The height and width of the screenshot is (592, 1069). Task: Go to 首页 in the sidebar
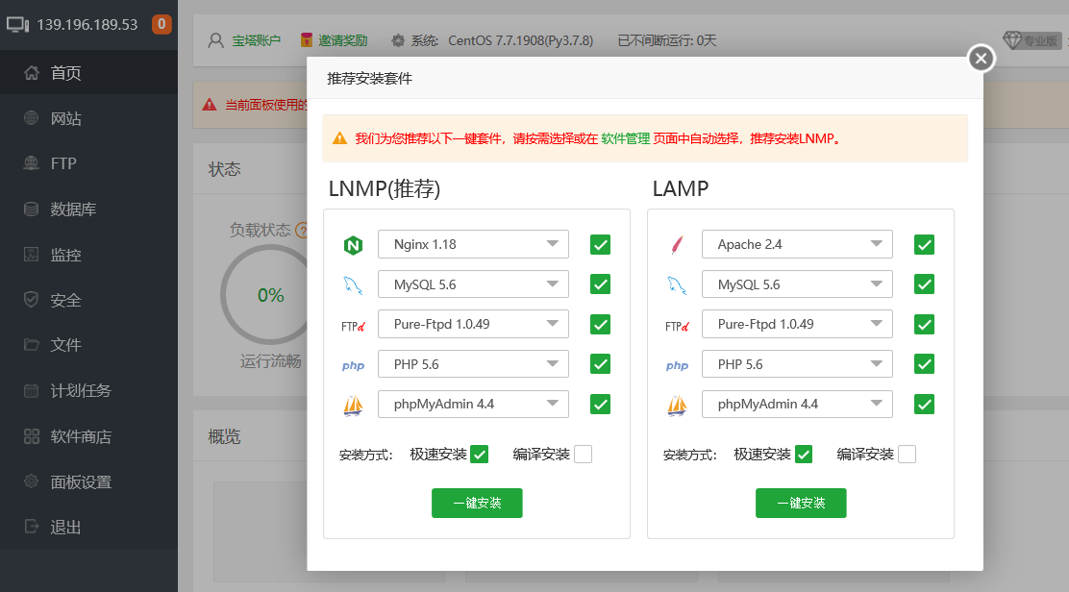pyautogui.click(x=88, y=72)
